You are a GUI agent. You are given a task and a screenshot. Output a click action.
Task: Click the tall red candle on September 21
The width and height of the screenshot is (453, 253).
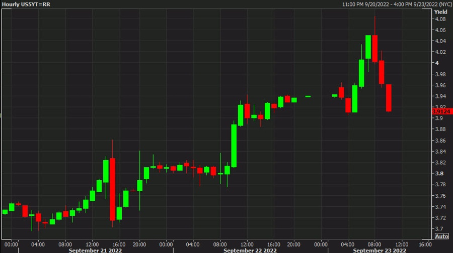coord(113,189)
